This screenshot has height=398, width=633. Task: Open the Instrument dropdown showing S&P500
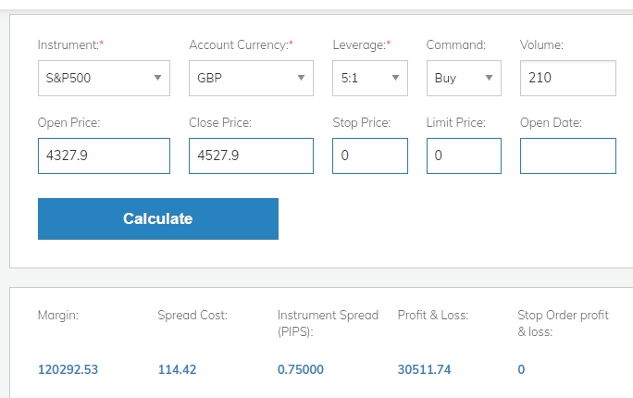pyautogui.click(x=104, y=79)
